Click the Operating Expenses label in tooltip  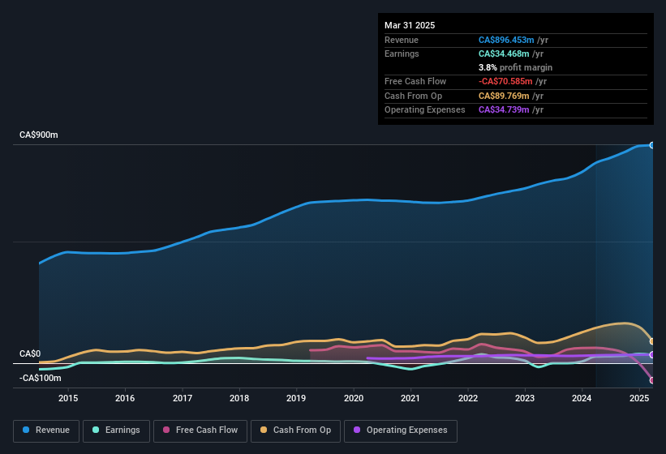click(425, 110)
